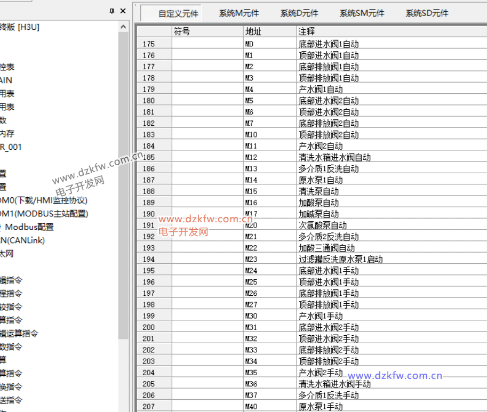Image resolution: width=487 pixels, height=412 pixels.
Task: Click the 符号 column header
Action: point(207,32)
